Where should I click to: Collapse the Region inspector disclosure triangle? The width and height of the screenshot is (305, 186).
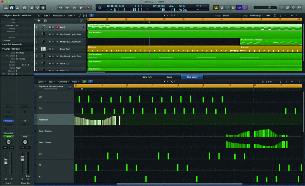tap(3, 16)
